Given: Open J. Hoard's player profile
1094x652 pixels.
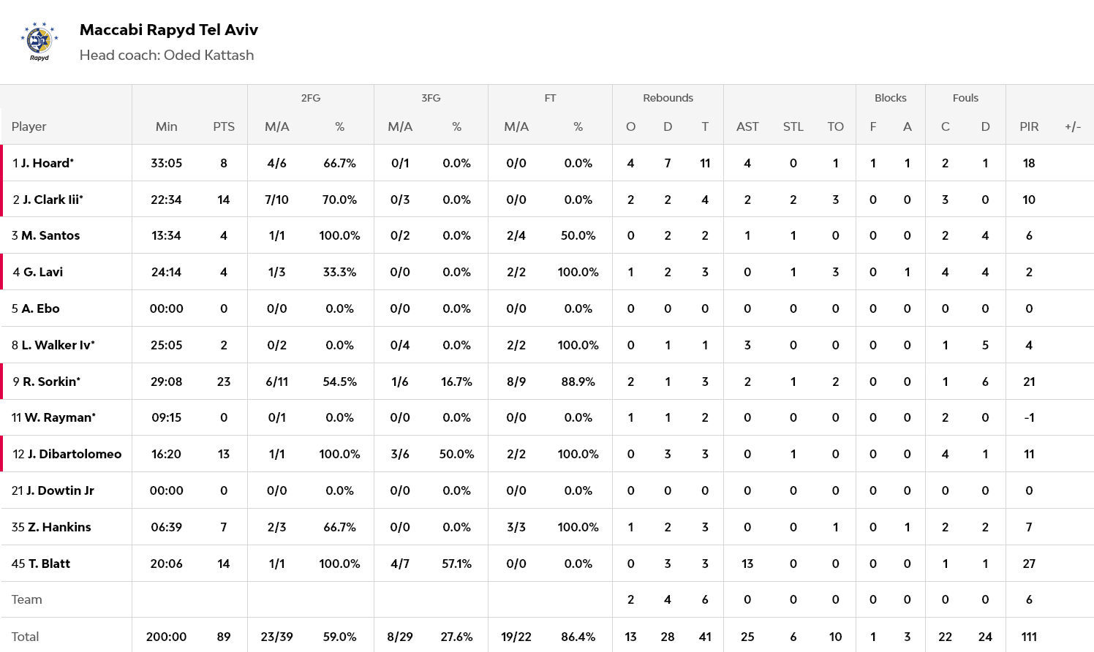Looking at the screenshot, I should 47,163.
